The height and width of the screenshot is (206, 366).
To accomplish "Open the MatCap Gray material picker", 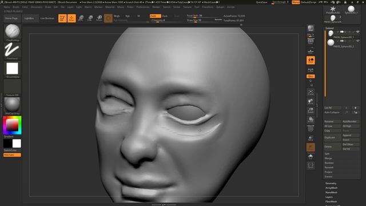I will point(12,105).
